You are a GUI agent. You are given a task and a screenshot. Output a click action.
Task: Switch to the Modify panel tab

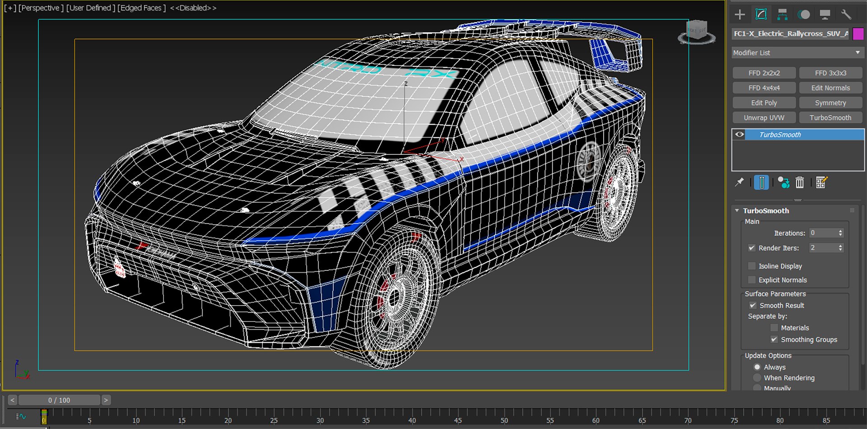[x=761, y=14]
